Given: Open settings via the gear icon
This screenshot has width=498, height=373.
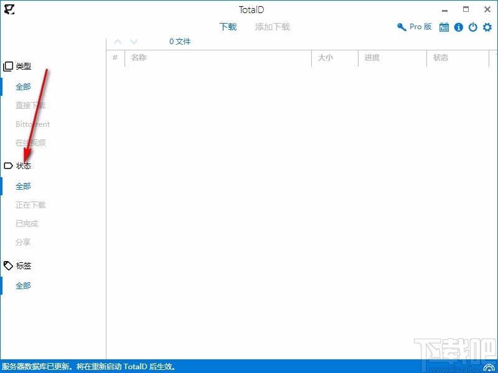Looking at the screenshot, I should point(487,27).
